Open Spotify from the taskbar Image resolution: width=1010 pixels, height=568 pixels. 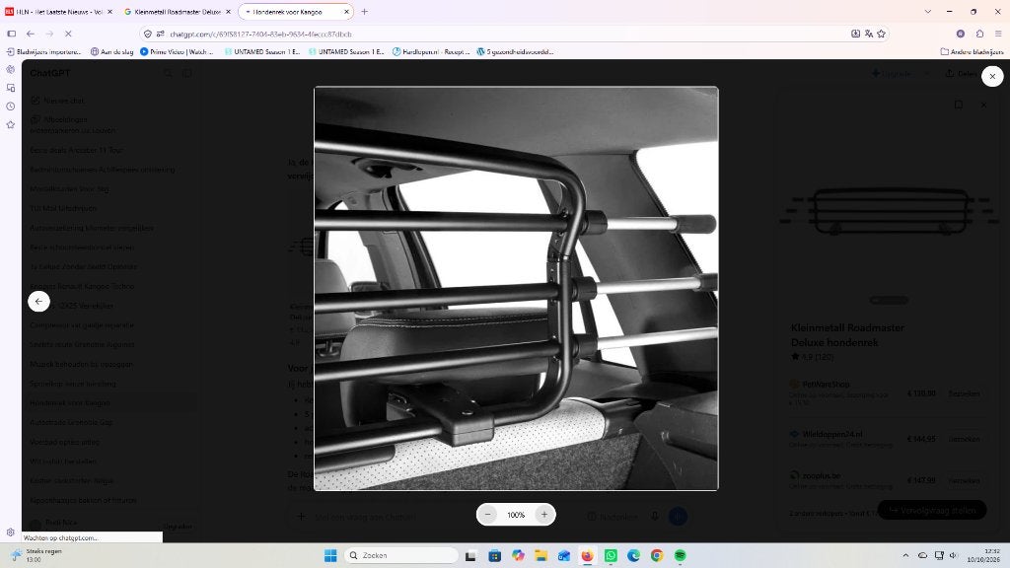[x=681, y=555]
